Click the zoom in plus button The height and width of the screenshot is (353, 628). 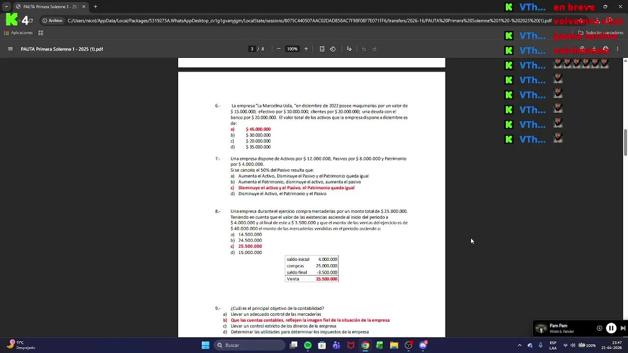306,49
